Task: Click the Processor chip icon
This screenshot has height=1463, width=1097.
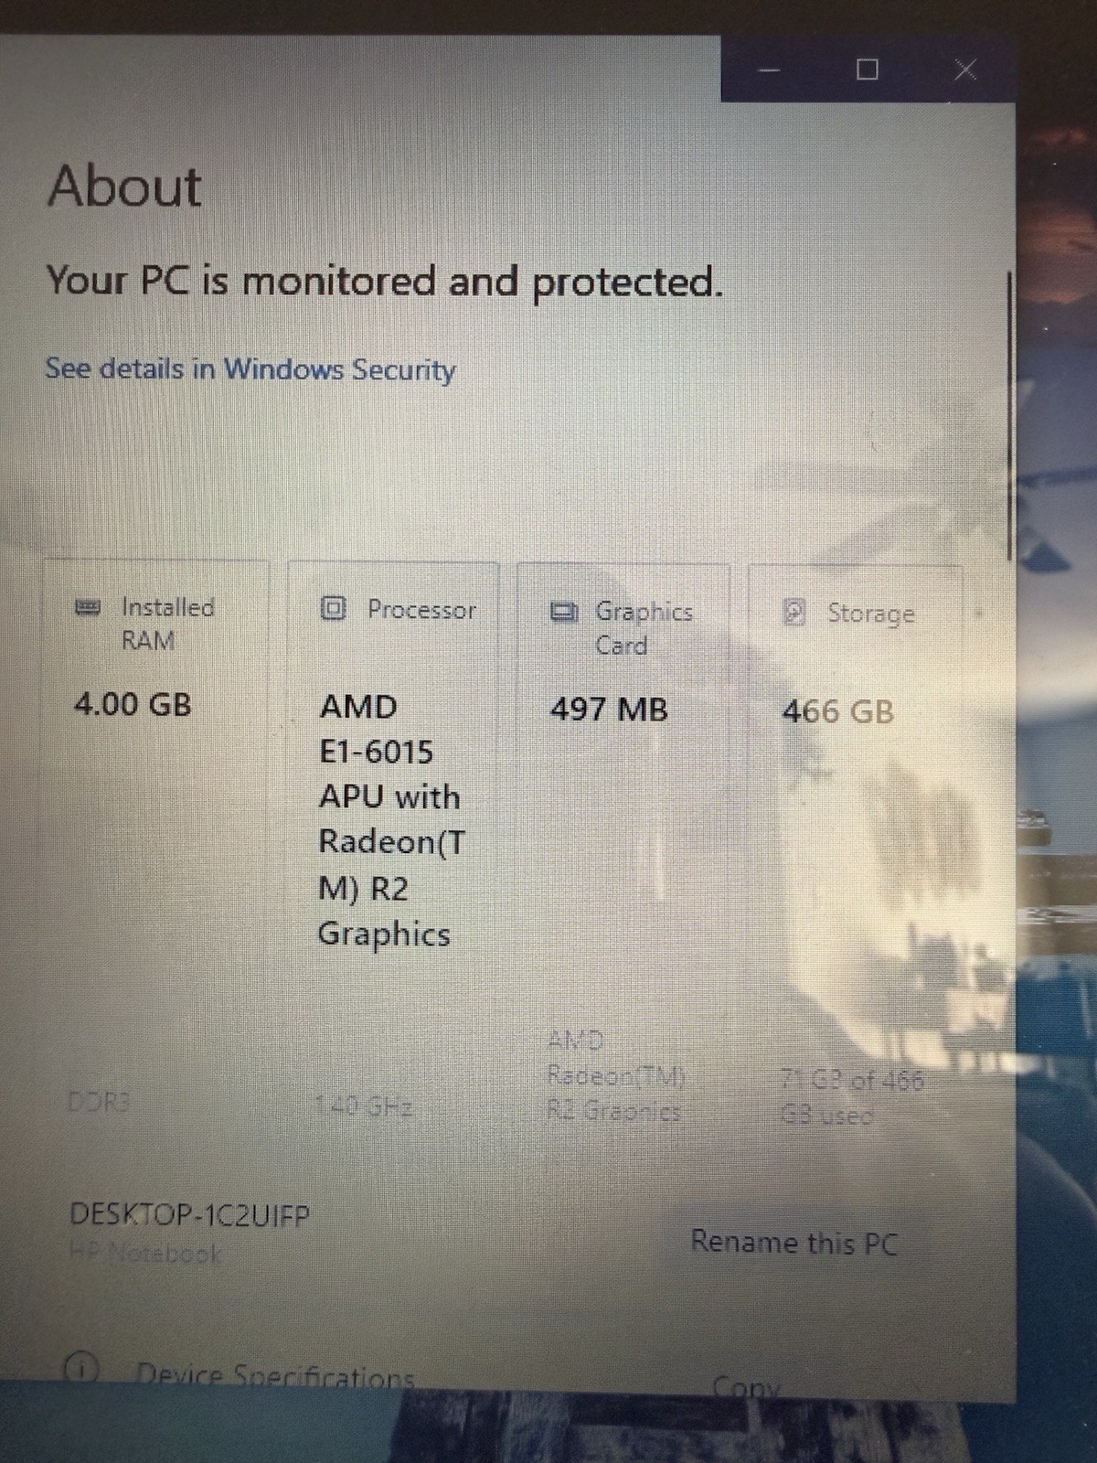Action: point(334,608)
